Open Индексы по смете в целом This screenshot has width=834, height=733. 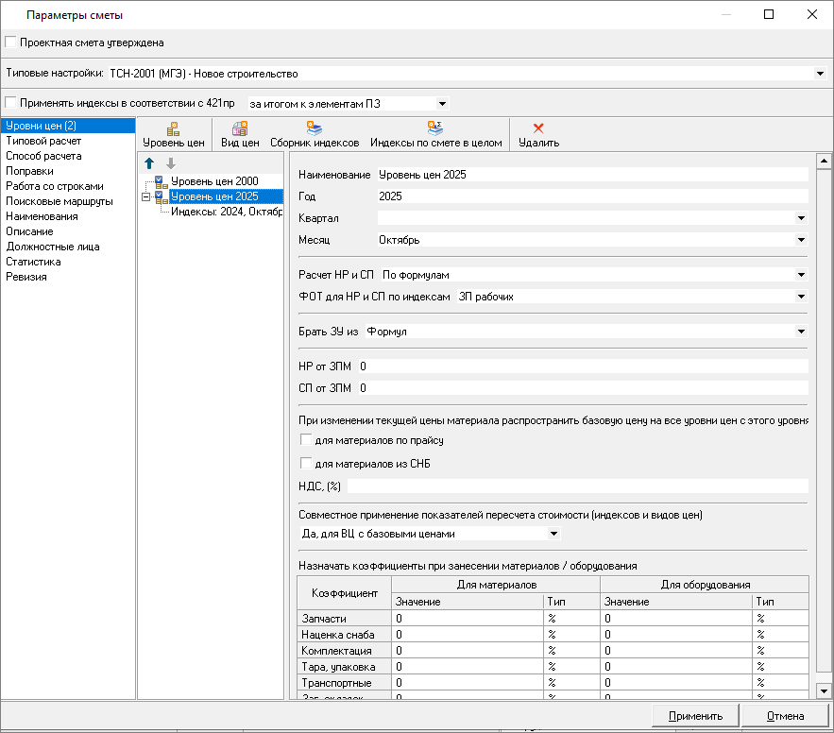[x=435, y=134]
